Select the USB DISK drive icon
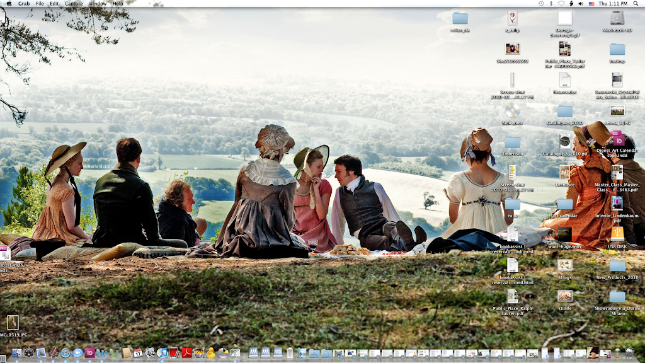Viewport: 645px width, 363px height. click(617, 234)
